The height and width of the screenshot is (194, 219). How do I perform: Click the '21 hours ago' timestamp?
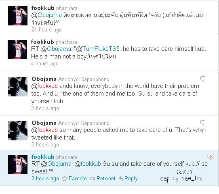pyautogui.click(x=46, y=30)
